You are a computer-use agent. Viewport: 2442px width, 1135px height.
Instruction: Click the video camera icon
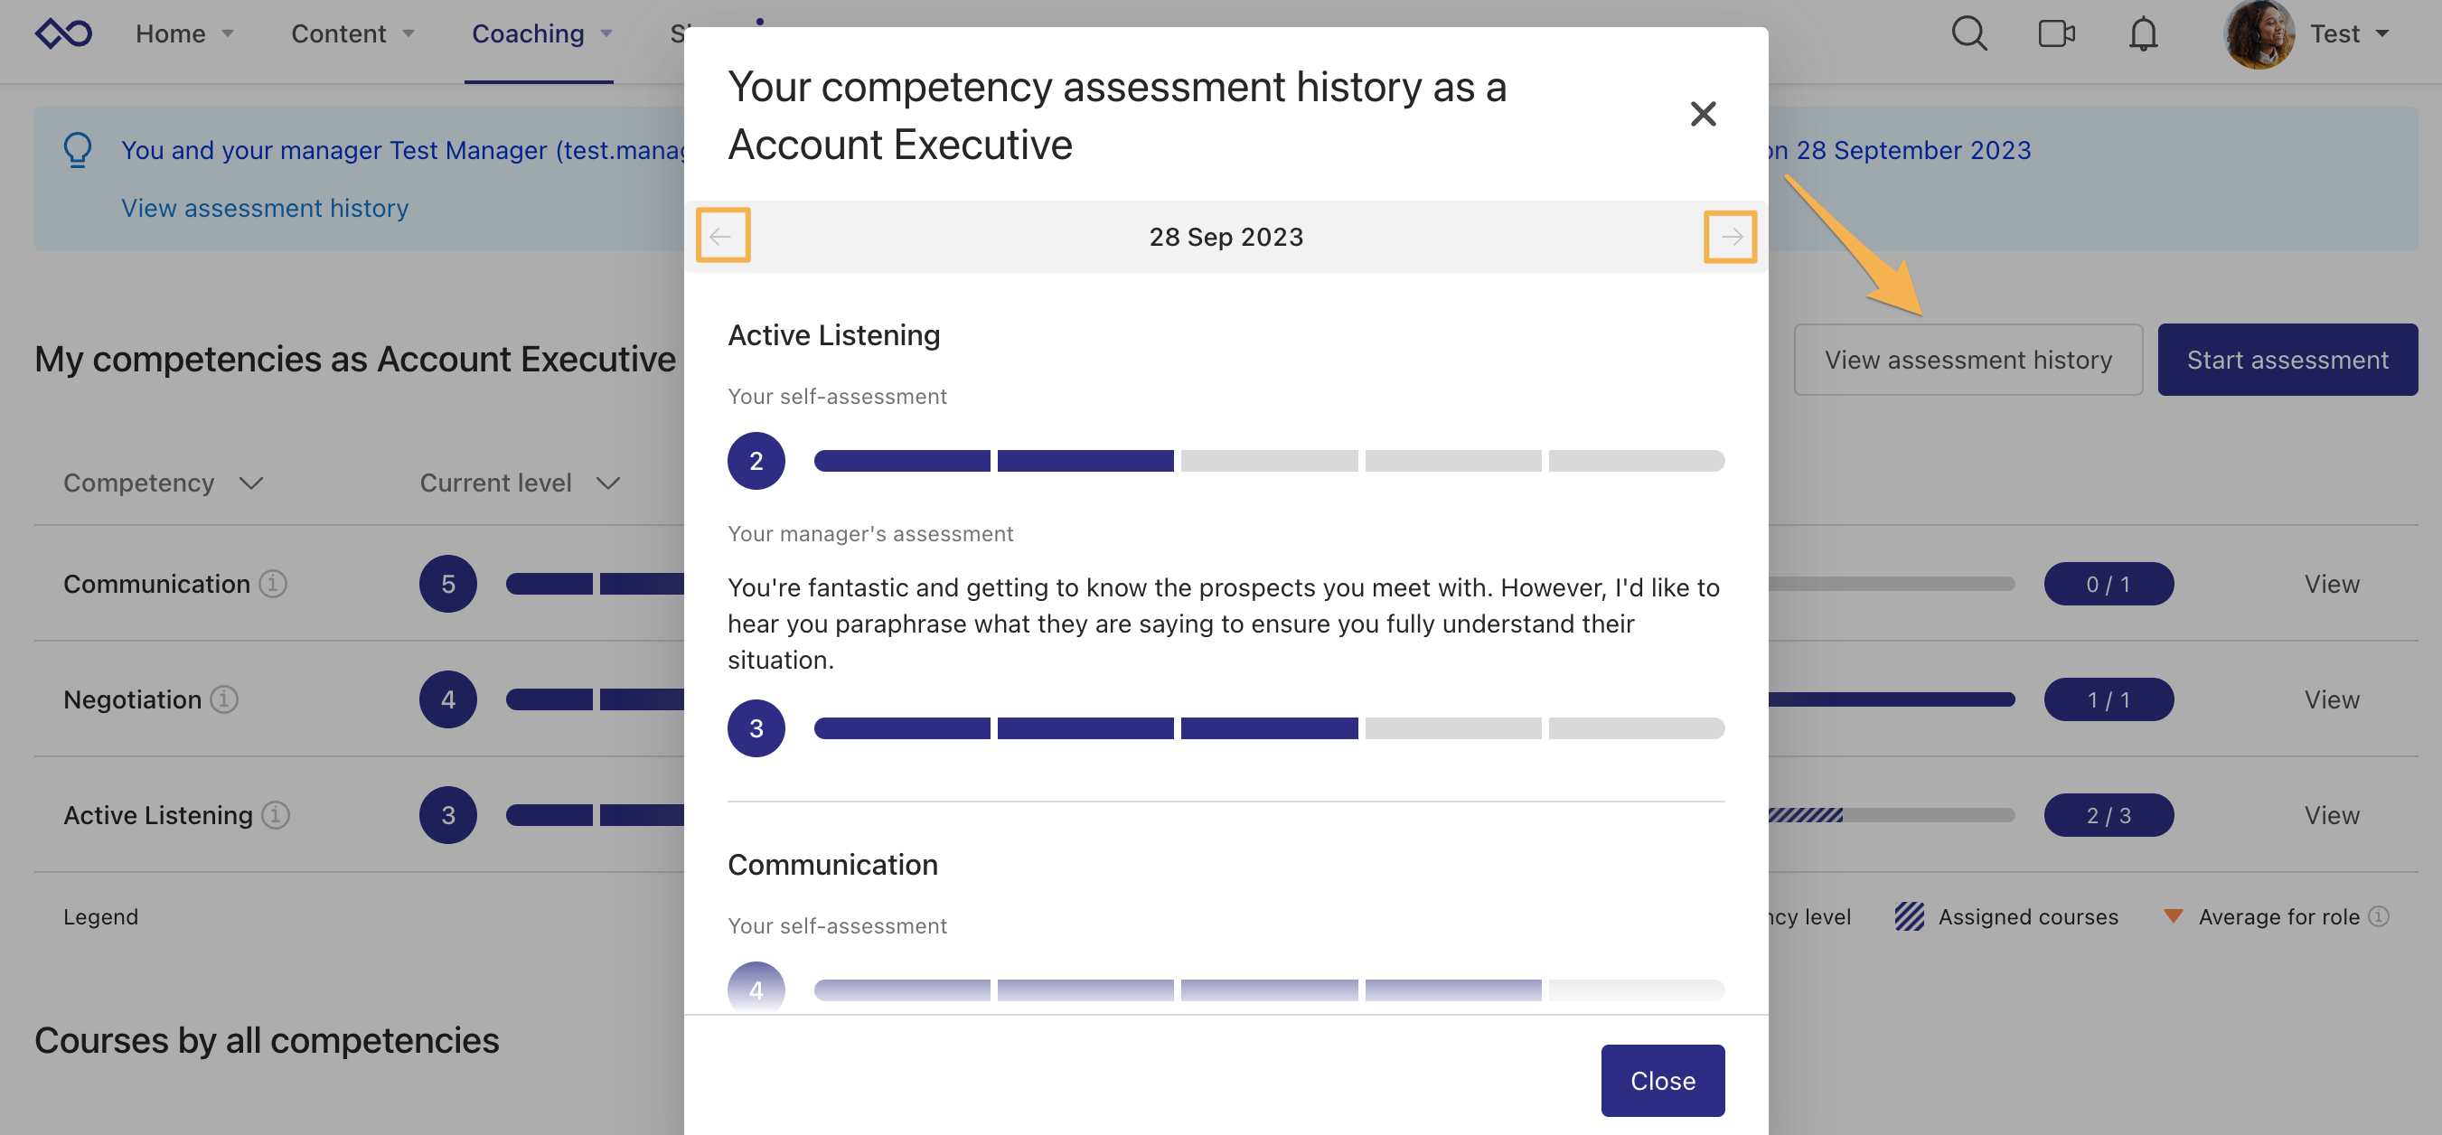point(2055,33)
